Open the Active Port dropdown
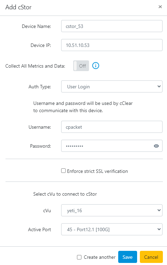Screen dimensions: 167x265 (x=112, y=229)
